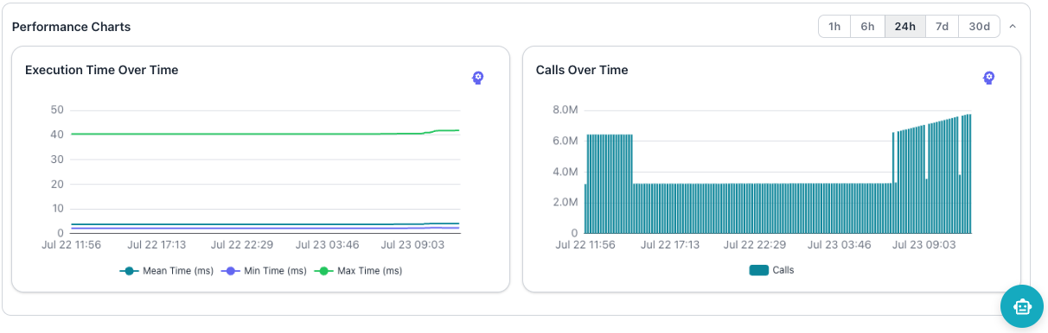Toggle the Min Time (ms) legend series
Image resolution: width=1048 pixels, height=333 pixels.
tap(265, 271)
